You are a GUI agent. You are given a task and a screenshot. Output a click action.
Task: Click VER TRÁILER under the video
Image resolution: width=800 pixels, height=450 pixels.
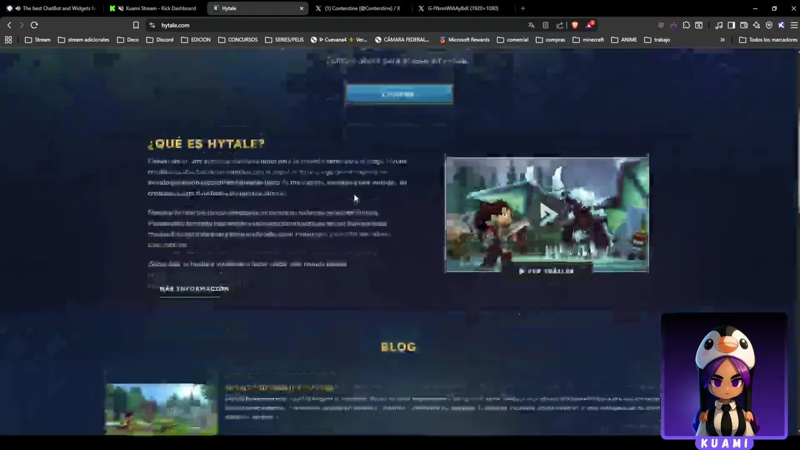point(546,271)
